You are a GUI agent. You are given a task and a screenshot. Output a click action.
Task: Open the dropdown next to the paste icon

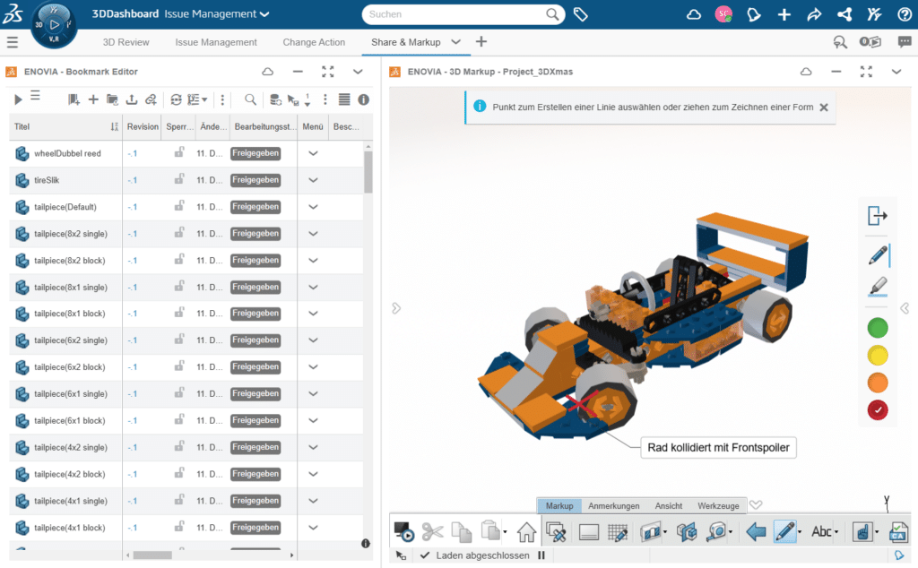[506, 531]
